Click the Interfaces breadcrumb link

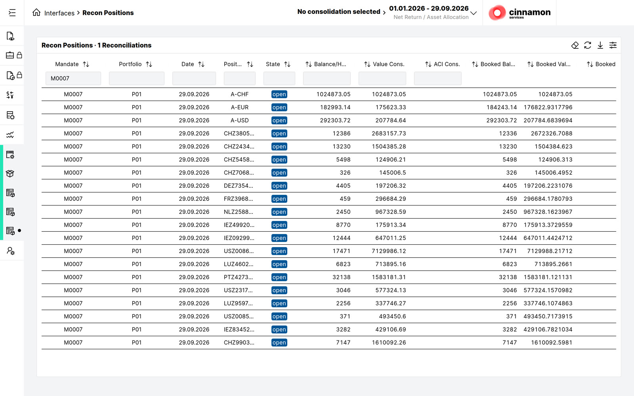(x=59, y=13)
